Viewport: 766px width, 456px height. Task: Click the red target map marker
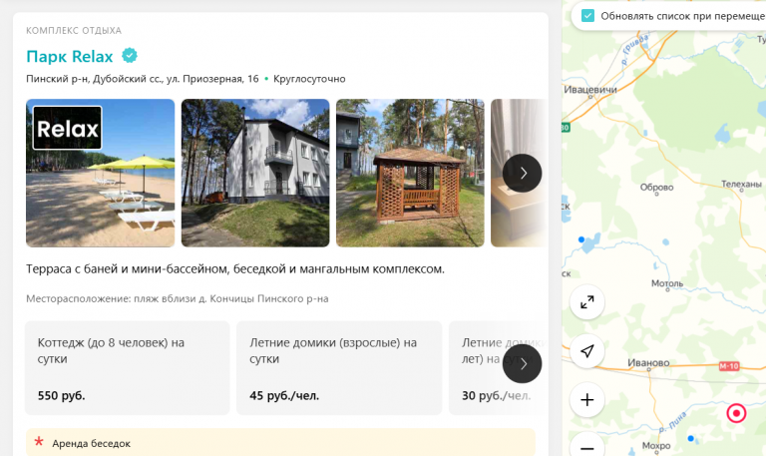(736, 413)
